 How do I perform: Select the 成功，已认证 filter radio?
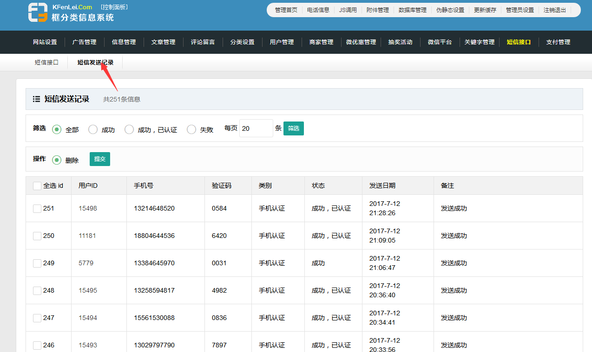point(129,129)
